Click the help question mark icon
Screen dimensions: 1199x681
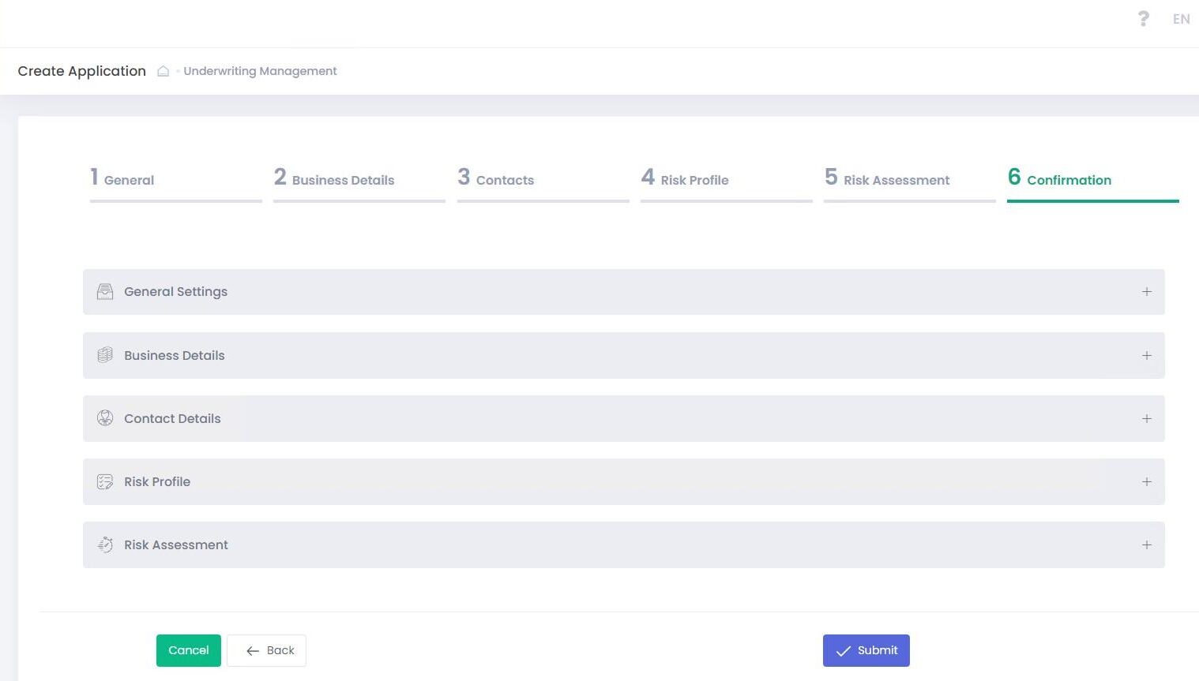click(1143, 19)
